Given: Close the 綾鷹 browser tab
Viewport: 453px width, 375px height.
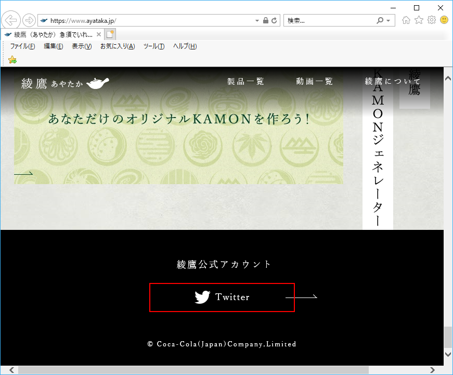Looking at the screenshot, I should pos(98,34).
